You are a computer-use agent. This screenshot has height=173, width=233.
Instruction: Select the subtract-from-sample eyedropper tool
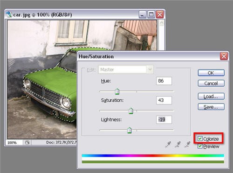tap(187, 144)
